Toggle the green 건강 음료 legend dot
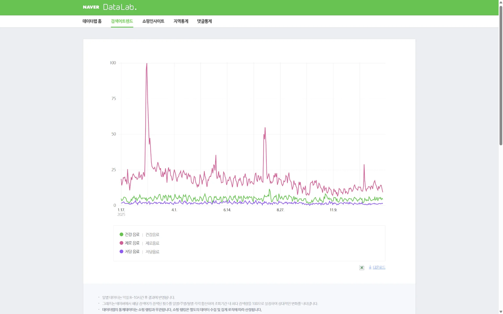Screen dimensions: 503x314 click(121, 234)
